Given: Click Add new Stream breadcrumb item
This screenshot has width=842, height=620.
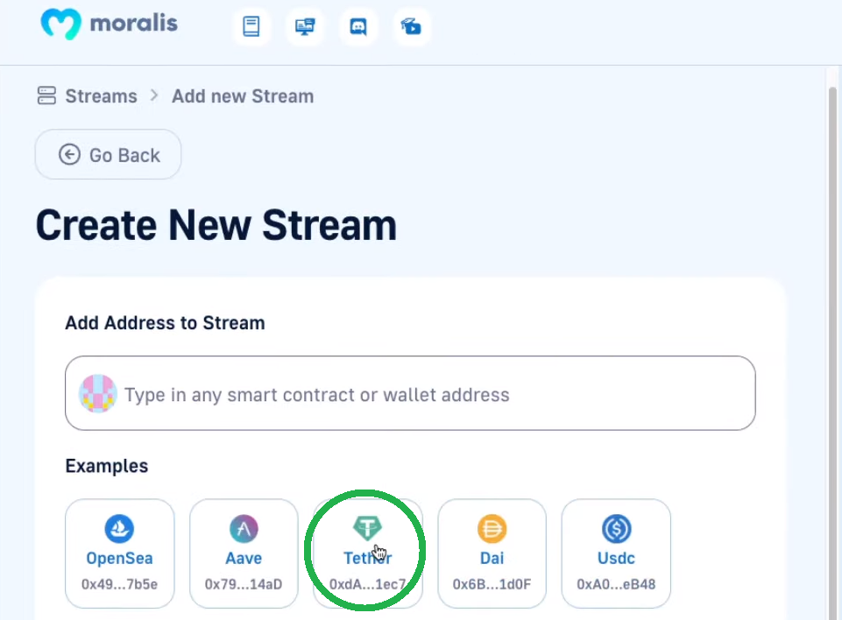Looking at the screenshot, I should click(x=243, y=96).
